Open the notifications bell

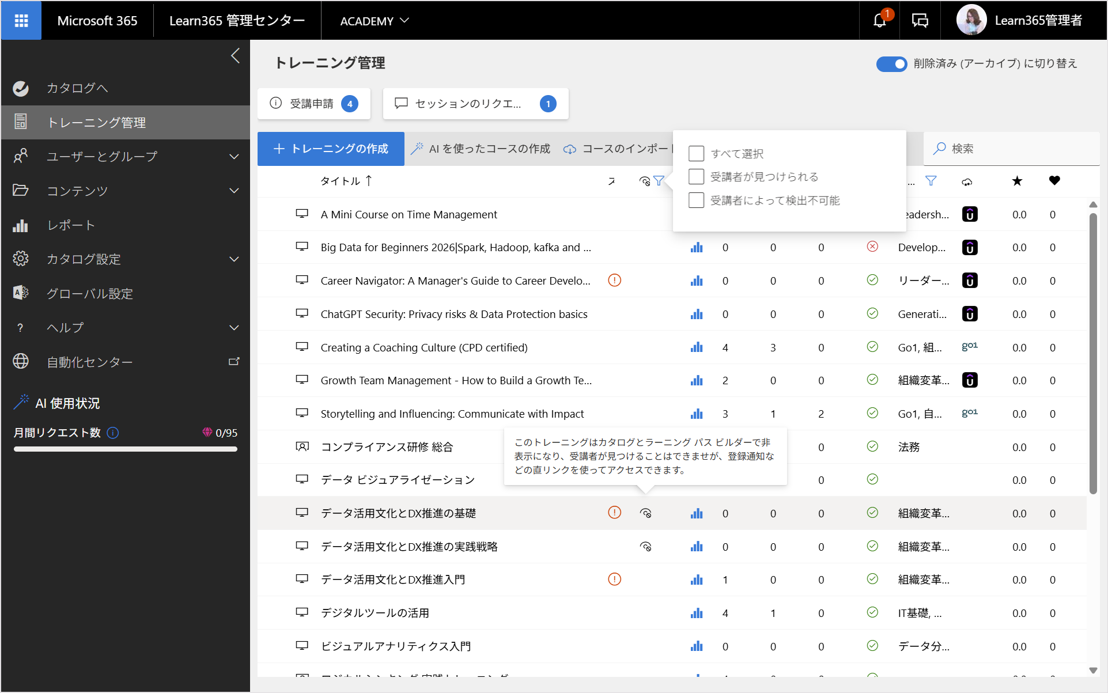(x=880, y=21)
